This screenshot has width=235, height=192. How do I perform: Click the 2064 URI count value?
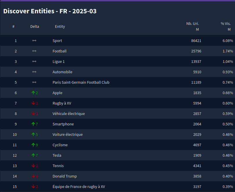click(197, 124)
